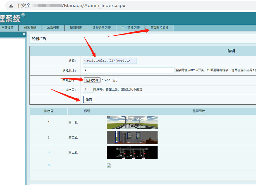Click order number 6 in table

[49, 165]
